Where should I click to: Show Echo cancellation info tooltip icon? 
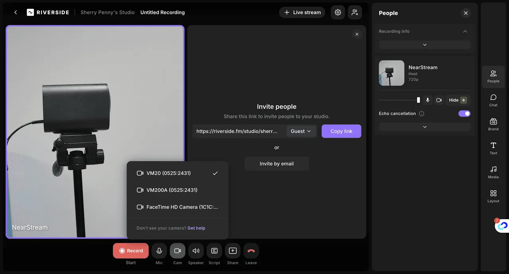tap(422, 114)
